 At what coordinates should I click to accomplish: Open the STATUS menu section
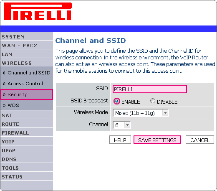click(x=27, y=177)
